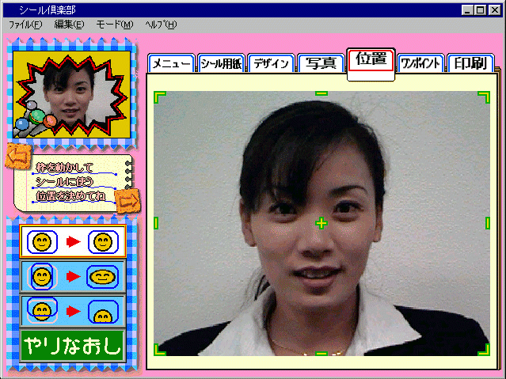Open the モード(M) menu
The image size is (506, 379).
(x=114, y=25)
